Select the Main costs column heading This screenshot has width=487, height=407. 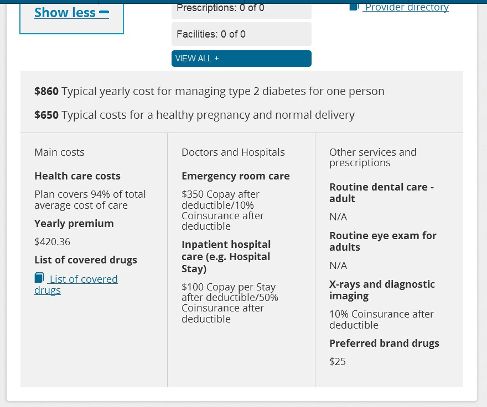point(59,152)
